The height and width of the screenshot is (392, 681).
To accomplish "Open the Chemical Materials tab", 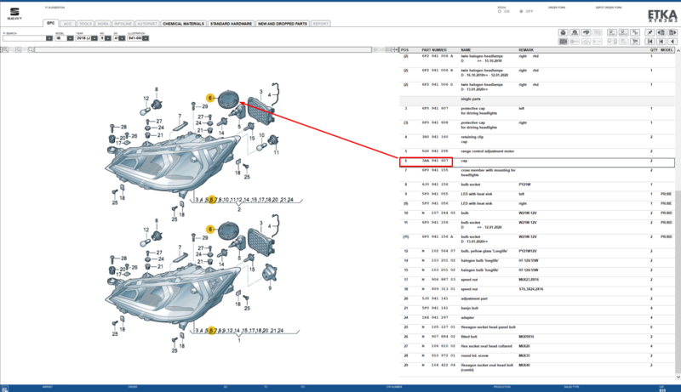I will (183, 24).
